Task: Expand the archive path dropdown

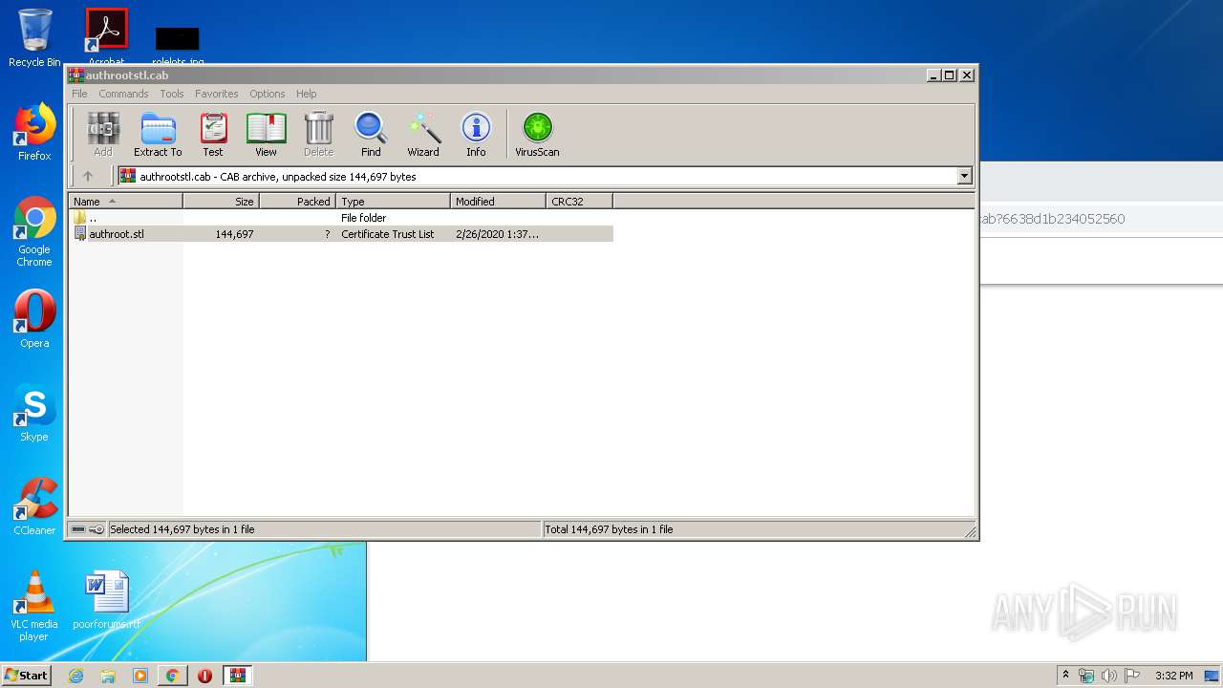Action: [x=964, y=176]
